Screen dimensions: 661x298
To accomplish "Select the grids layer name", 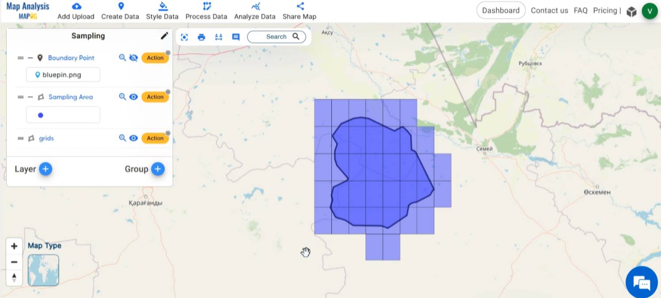I will coord(46,138).
